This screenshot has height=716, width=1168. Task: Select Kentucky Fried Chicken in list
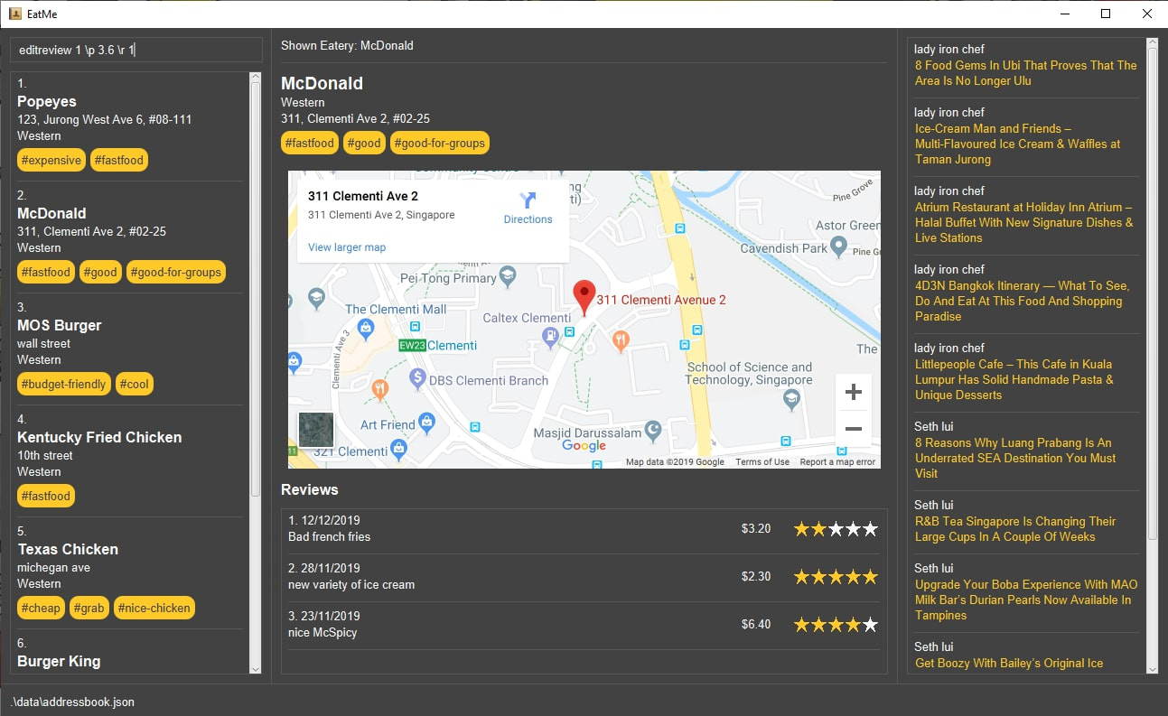[x=130, y=461]
